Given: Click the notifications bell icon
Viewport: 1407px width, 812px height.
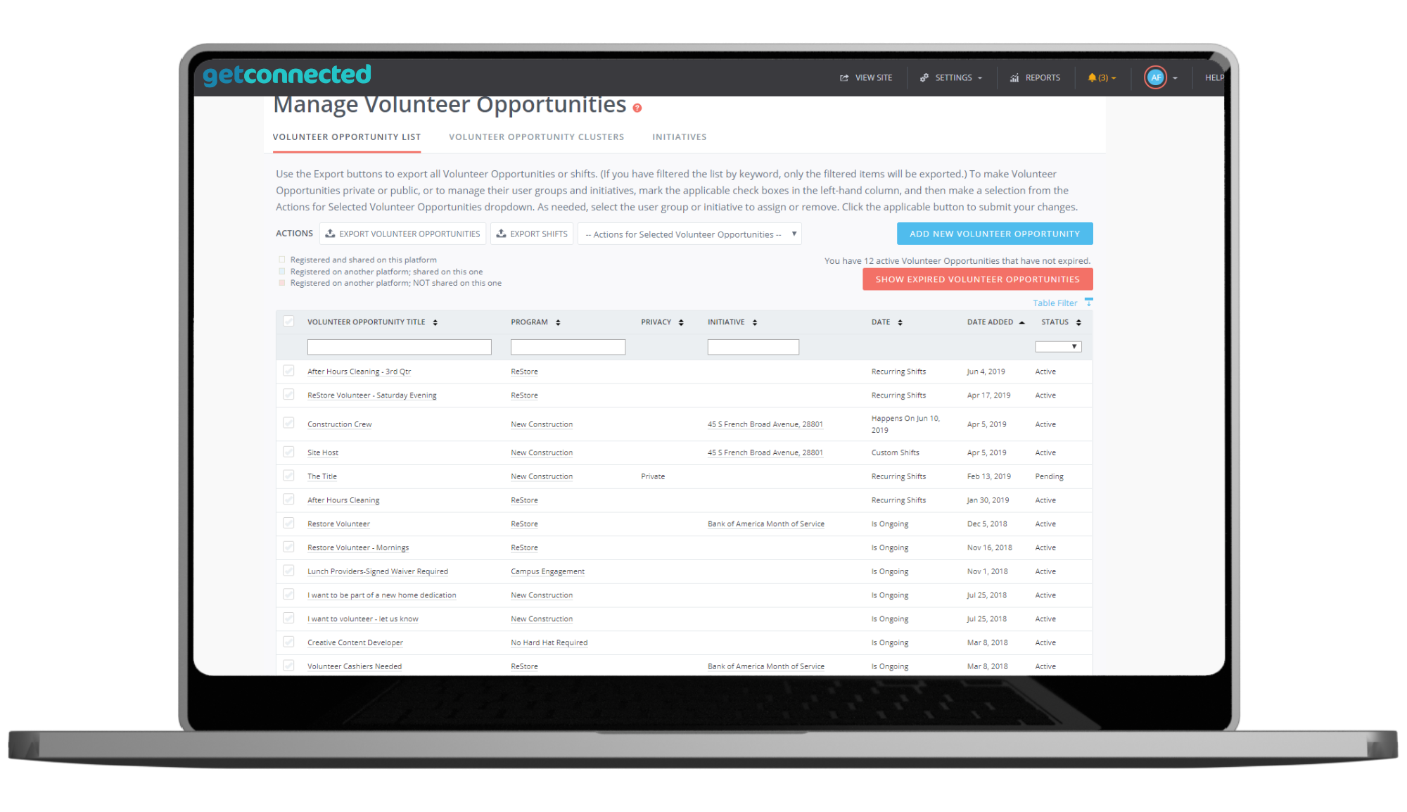Looking at the screenshot, I should coord(1095,77).
